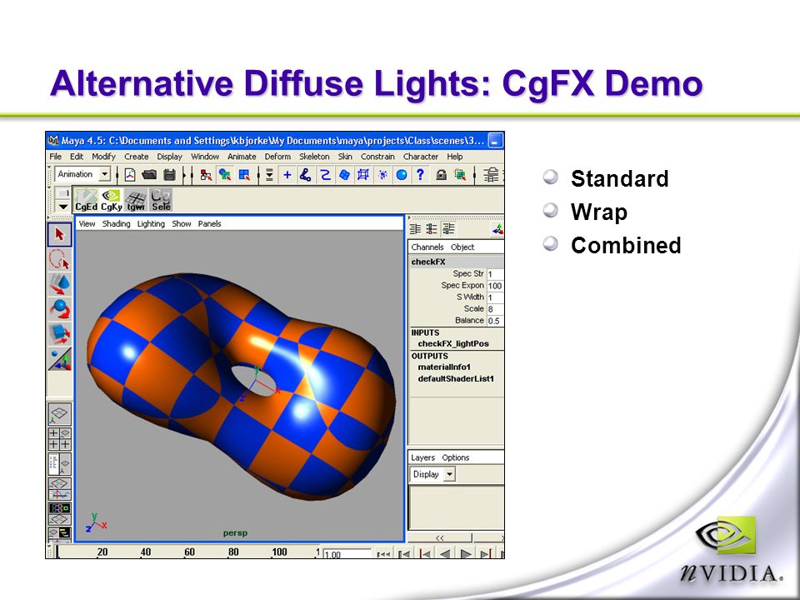The height and width of the screenshot is (600, 800).
Task: Enable Select by hierarchy mode
Action: point(206,175)
